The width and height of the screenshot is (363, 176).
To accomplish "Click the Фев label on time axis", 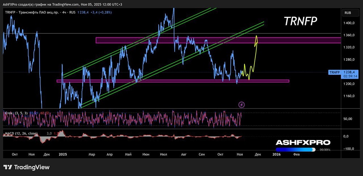I will click(296, 154).
